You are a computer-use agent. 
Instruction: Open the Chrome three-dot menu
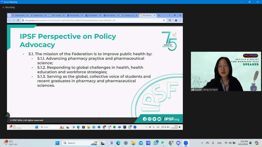pos(180,20)
